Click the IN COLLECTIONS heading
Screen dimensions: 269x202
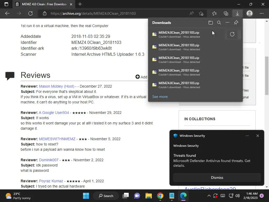point(200,119)
